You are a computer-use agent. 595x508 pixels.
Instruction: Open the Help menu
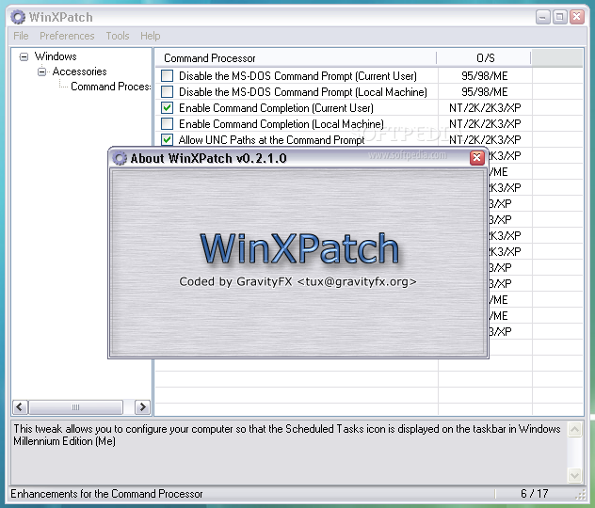151,36
